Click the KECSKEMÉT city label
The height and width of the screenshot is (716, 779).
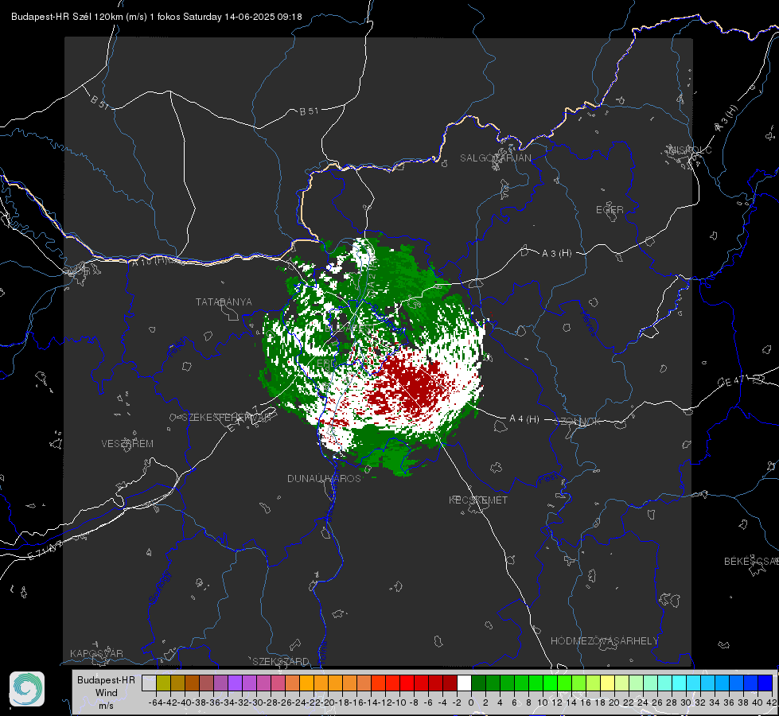coord(478,500)
